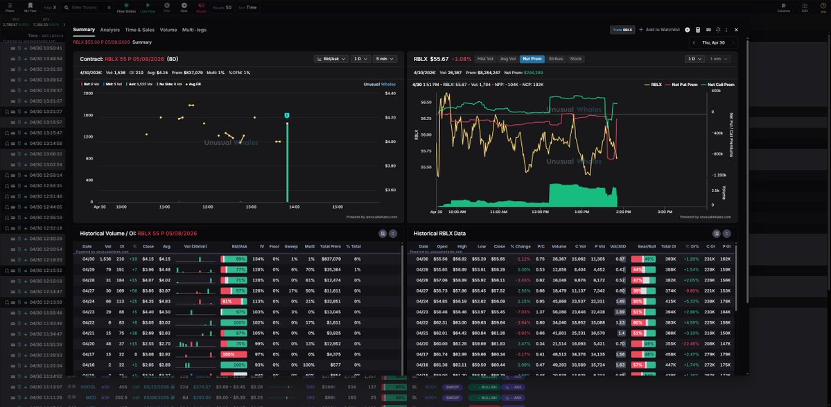Screen dimensions: 831x407
Task: Click the round plus icon beside Add to Watchlist
Action: pyautogui.click(x=688, y=30)
